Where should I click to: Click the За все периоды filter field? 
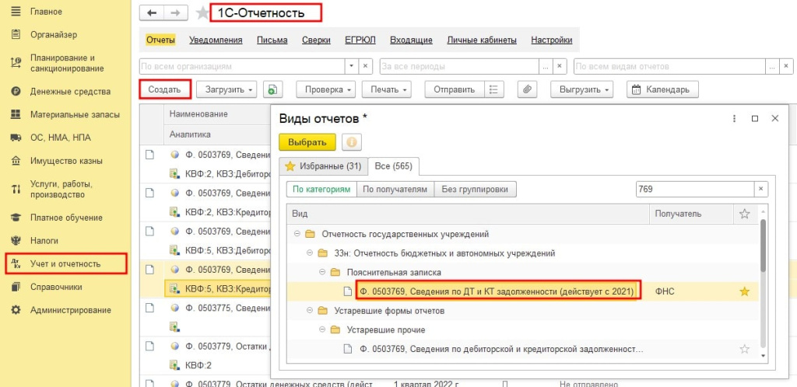tap(459, 67)
